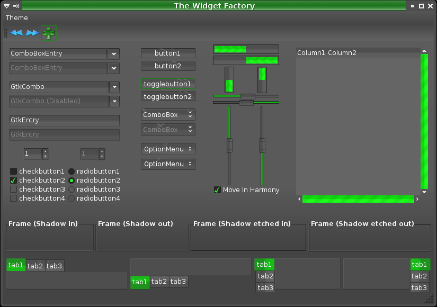437x307 pixels.
Task: Switch to tab2 in the bottom-tabbed notebook
Action: coord(159,282)
